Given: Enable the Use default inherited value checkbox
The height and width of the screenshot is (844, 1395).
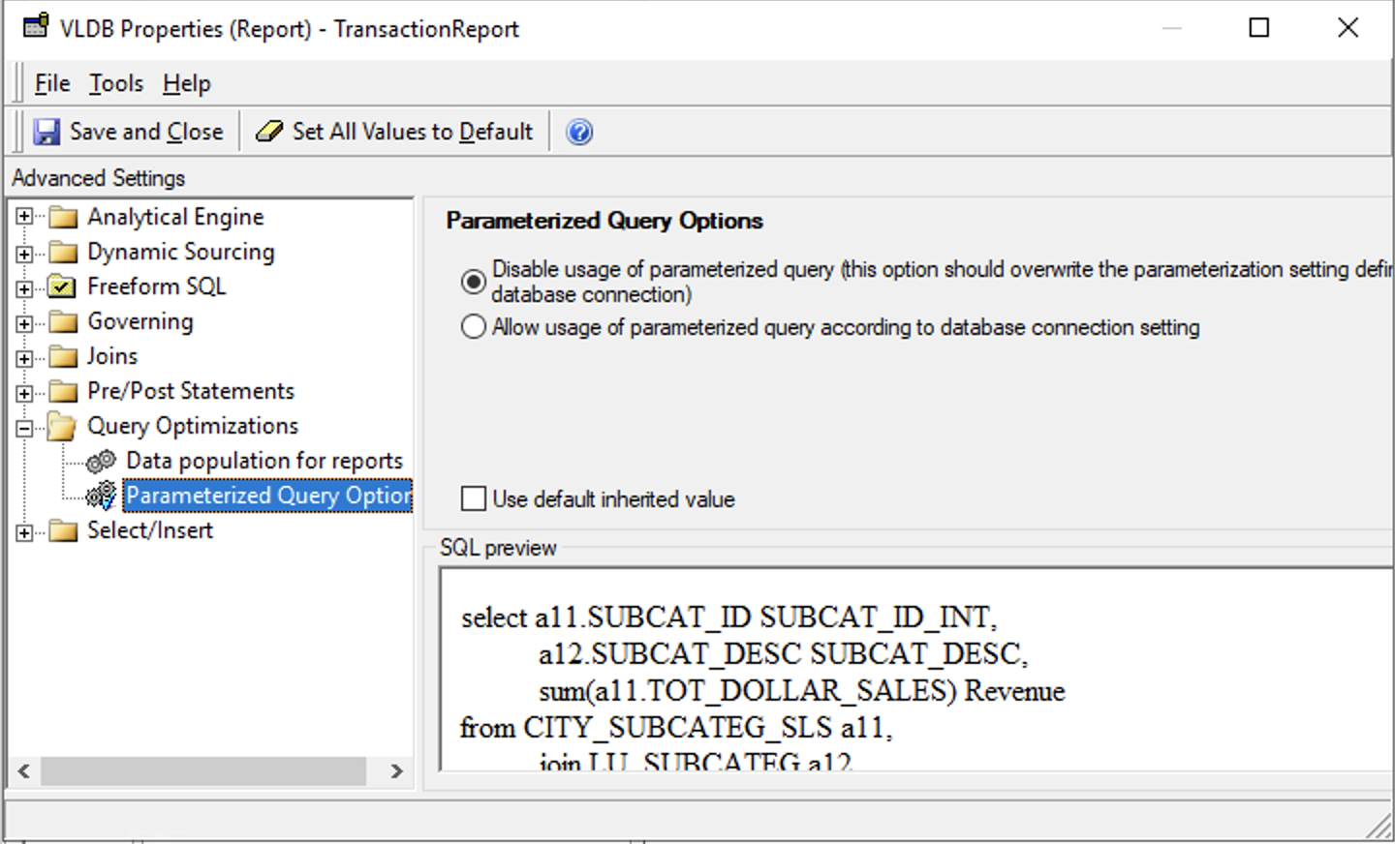Looking at the screenshot, I should [473, 498].
